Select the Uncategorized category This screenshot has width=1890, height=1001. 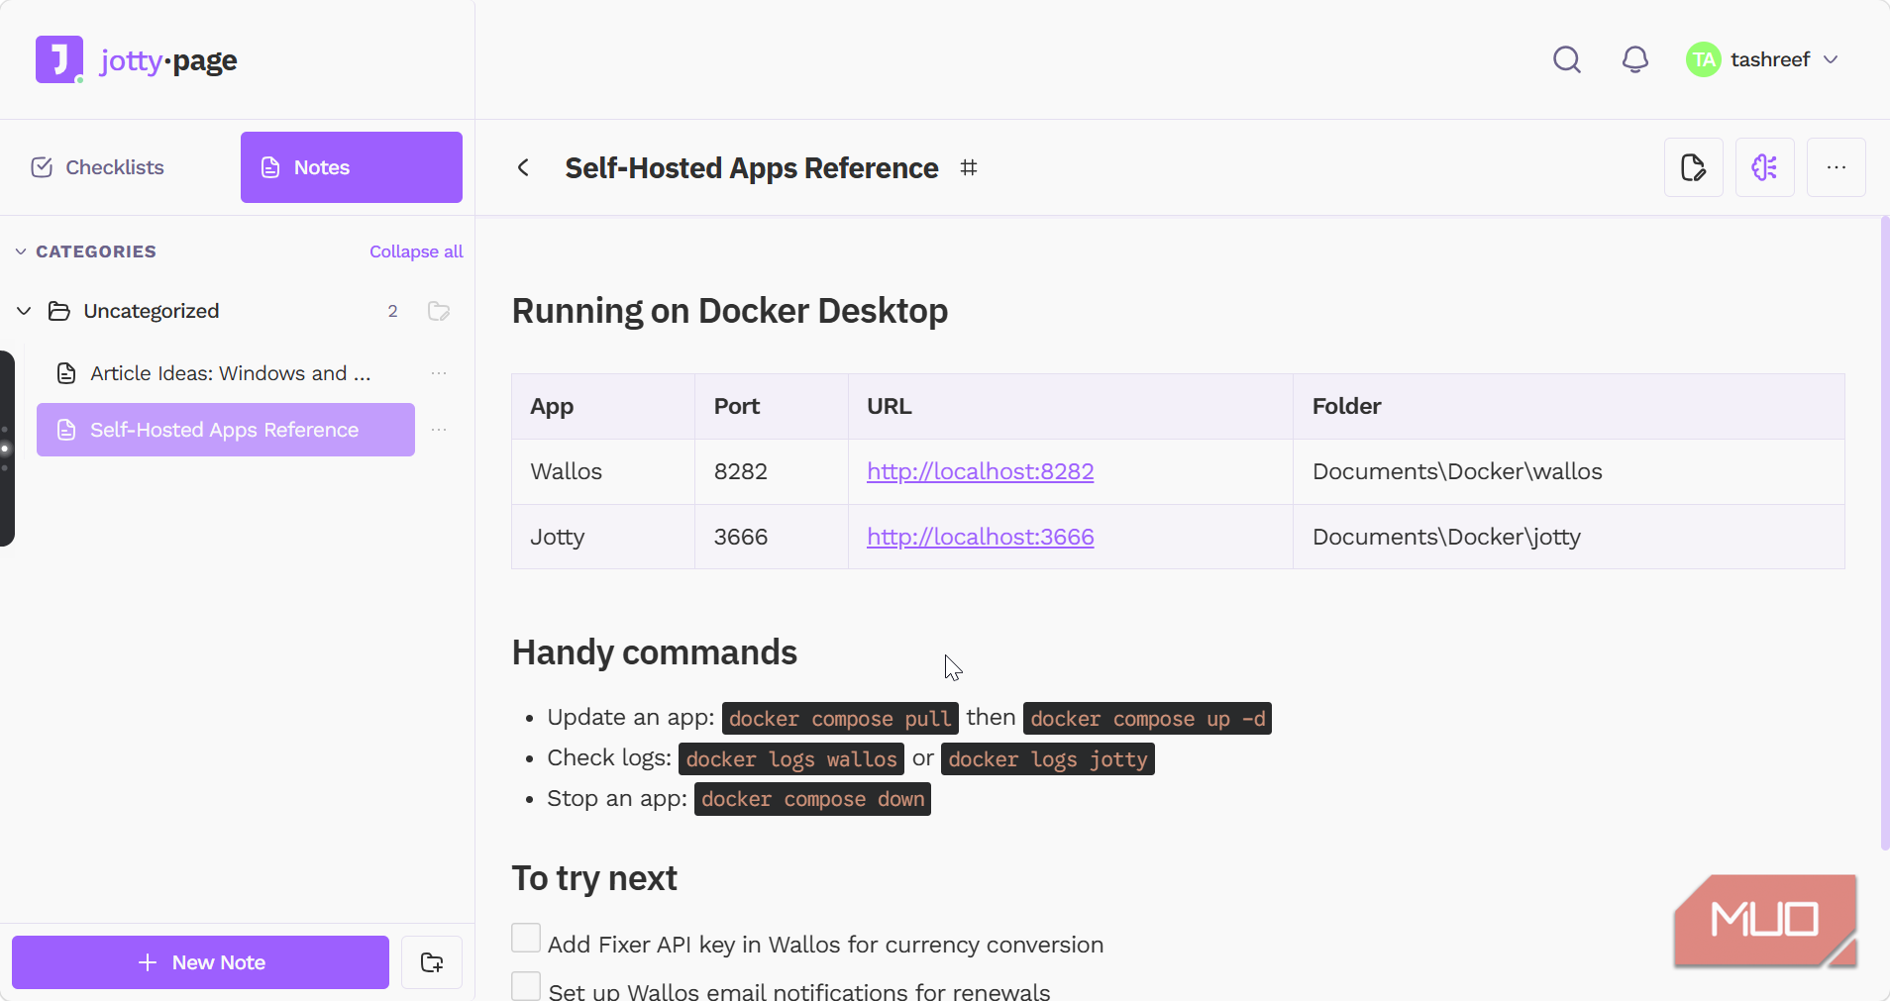(152, 311)
